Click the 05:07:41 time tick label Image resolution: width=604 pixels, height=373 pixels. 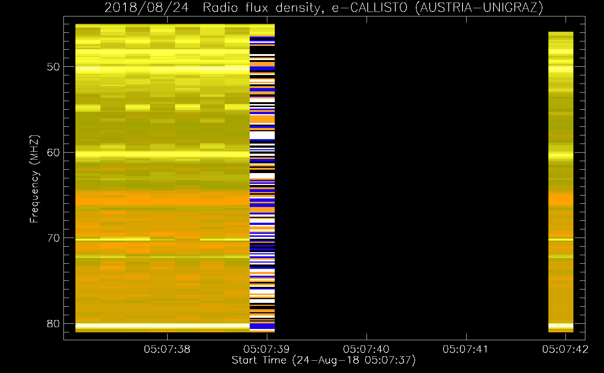click(466, 350)
